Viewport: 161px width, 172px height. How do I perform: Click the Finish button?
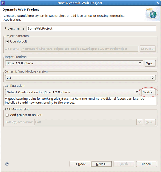pos(124,164)
